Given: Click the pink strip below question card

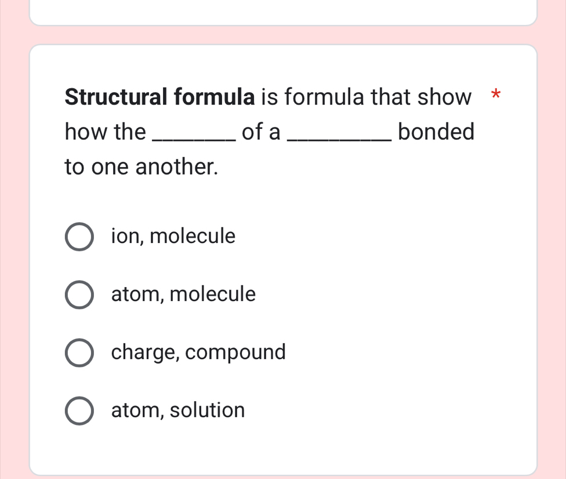Looking at the screenshot, I should click(x=283, y=477).
